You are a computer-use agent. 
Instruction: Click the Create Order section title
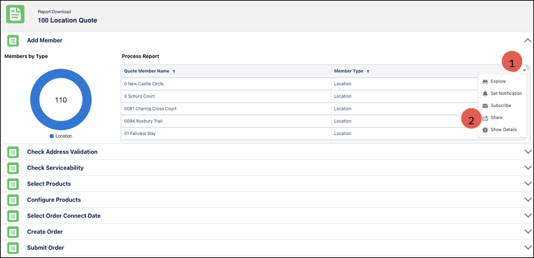(x=45, y=231)
